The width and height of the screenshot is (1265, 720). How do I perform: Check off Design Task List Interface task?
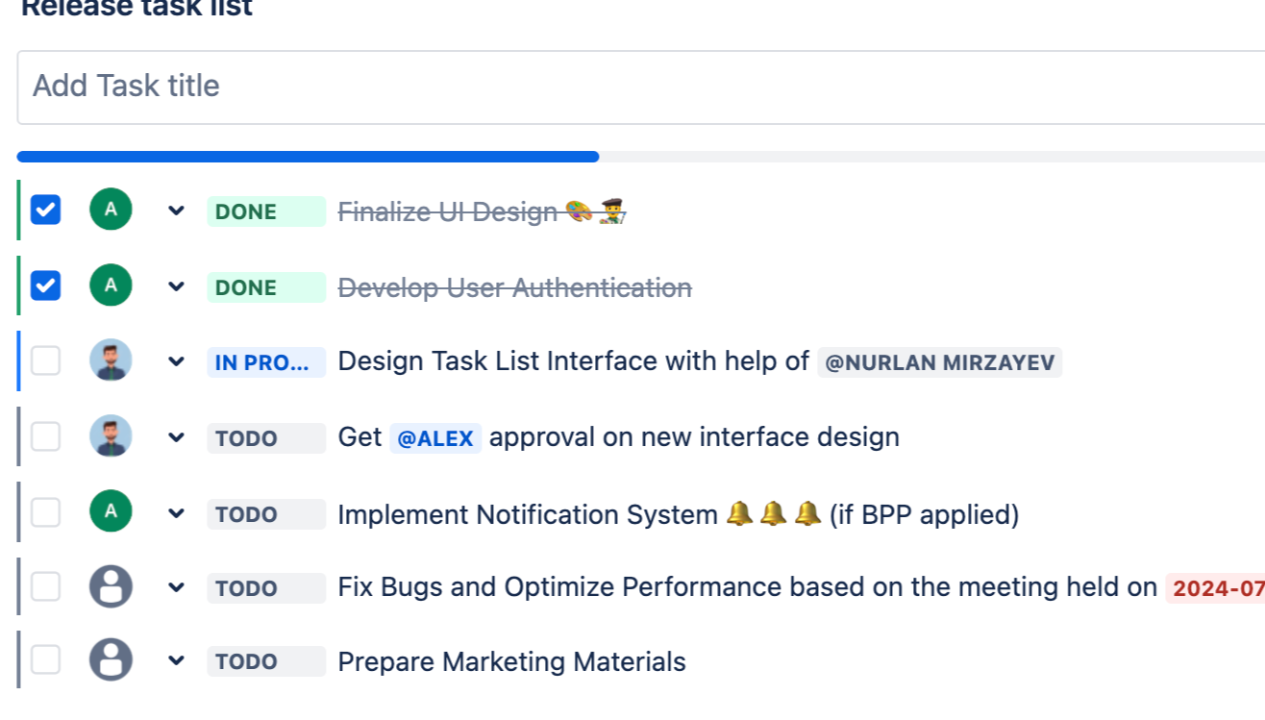pos(45,360)
